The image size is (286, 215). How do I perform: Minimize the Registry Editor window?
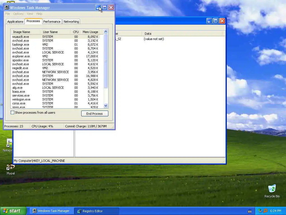(x=209, y=21)
